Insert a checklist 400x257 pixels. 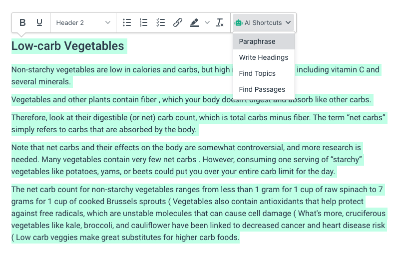[x=160, y=22]
